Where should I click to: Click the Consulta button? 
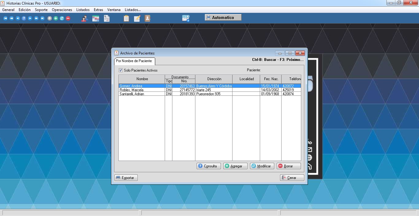point(209,166)
